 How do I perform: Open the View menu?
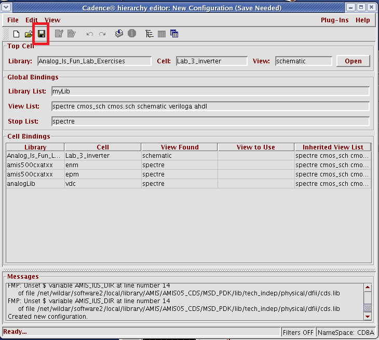(x=52, y=20)
